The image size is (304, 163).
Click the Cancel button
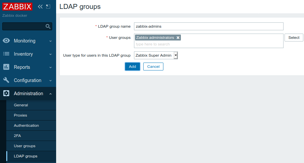[153, 67]
